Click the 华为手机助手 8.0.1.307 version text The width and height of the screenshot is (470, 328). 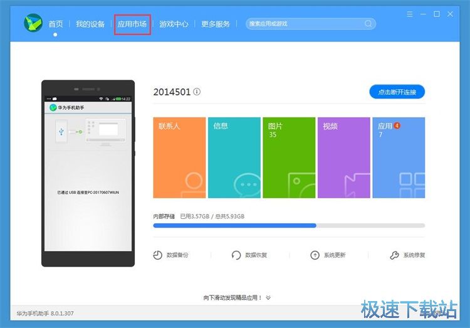point(45,314)
